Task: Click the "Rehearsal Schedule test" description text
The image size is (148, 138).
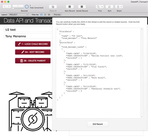Action: (x=106, y=89)
